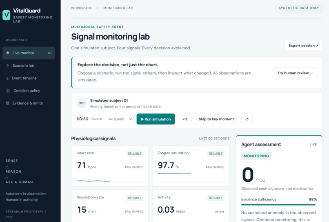Click the Event timeline list icon

8,78
